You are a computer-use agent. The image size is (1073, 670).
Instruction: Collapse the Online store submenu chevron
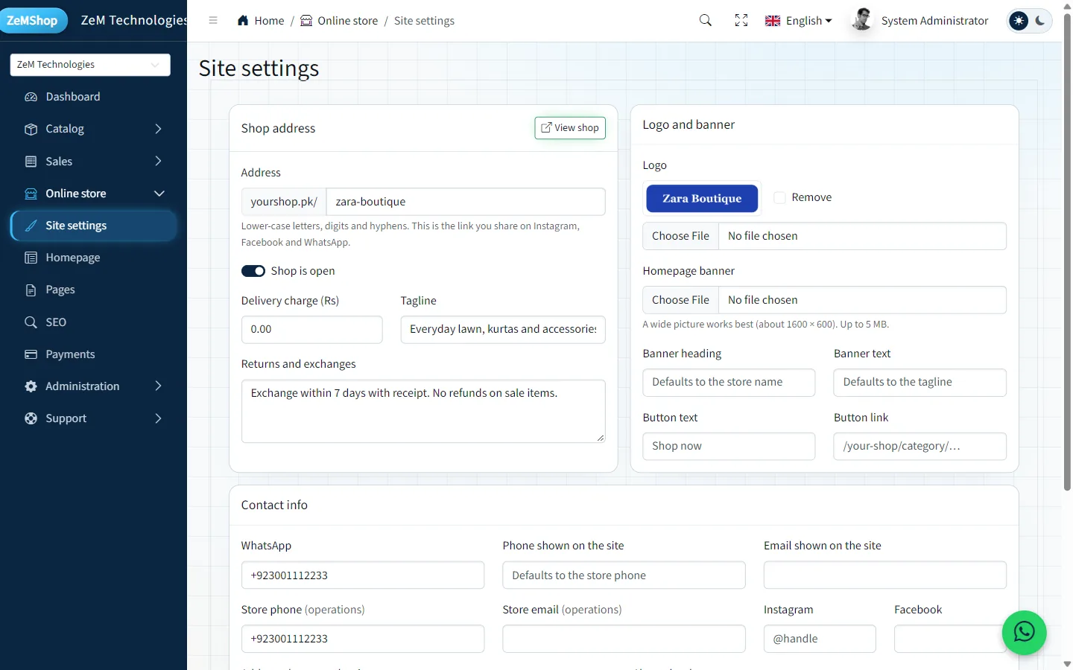[159, 194]
